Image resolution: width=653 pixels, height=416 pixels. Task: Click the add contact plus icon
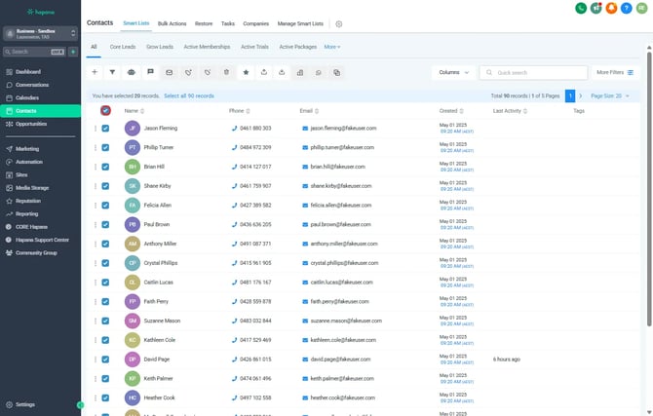95,72
